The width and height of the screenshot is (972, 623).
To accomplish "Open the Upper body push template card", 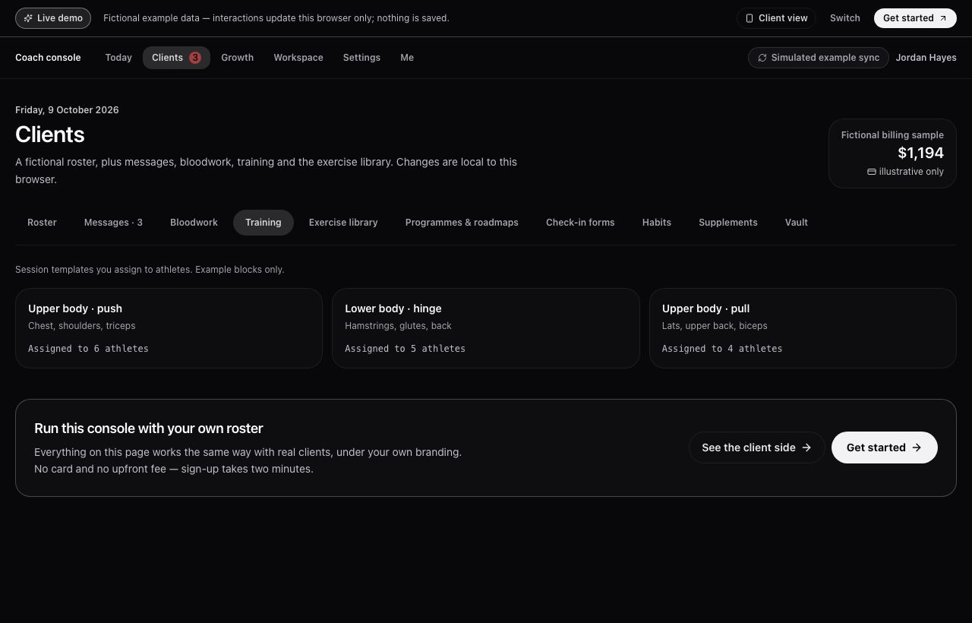I will (169, 328).
